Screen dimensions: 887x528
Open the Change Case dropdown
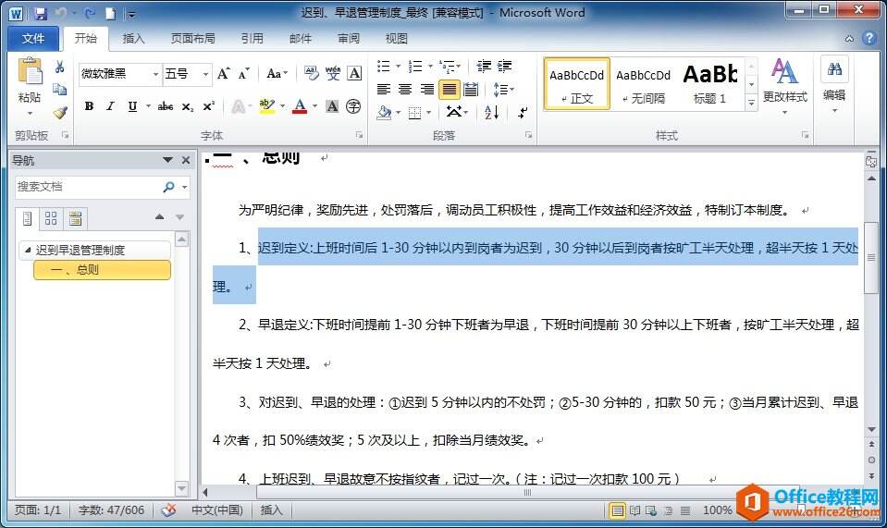[277, 73]
